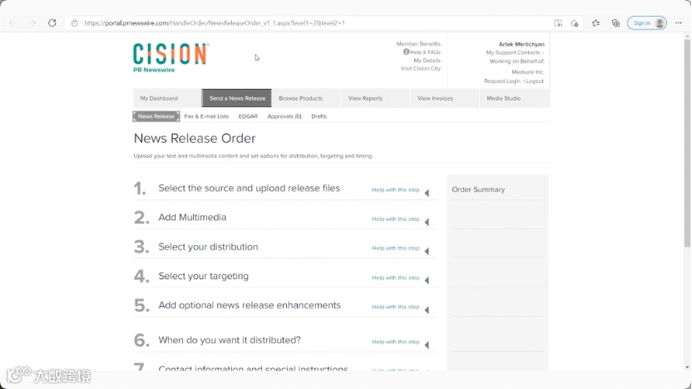Click the browser address bar URL
Image resolution: width=692 pixels, height=389 pixels.
tap(215, 23)
